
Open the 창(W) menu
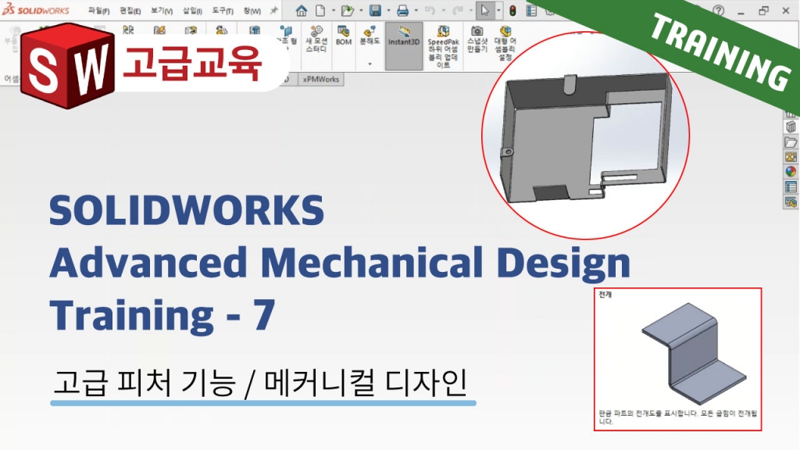252,11
